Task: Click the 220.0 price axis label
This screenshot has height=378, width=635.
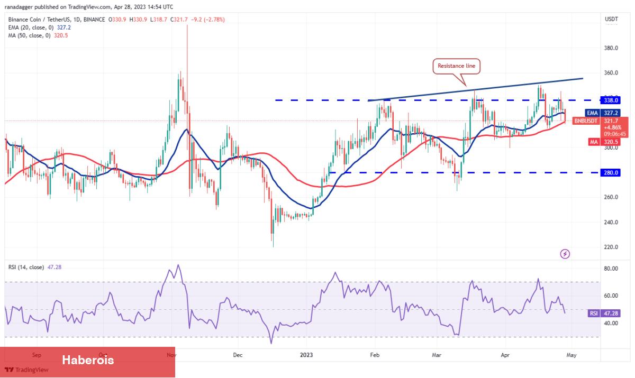Action: [x=612, y=247]
